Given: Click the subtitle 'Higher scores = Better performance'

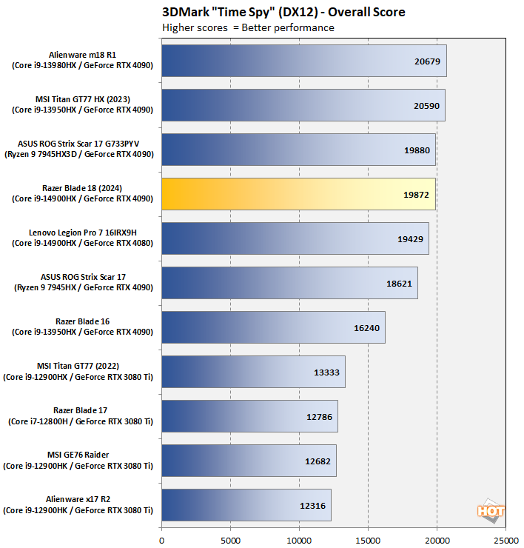Looking at the screenshot, I should click(x=248, y=27).
